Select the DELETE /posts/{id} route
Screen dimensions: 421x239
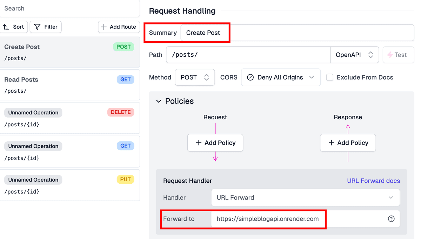(x=69, y=118)
